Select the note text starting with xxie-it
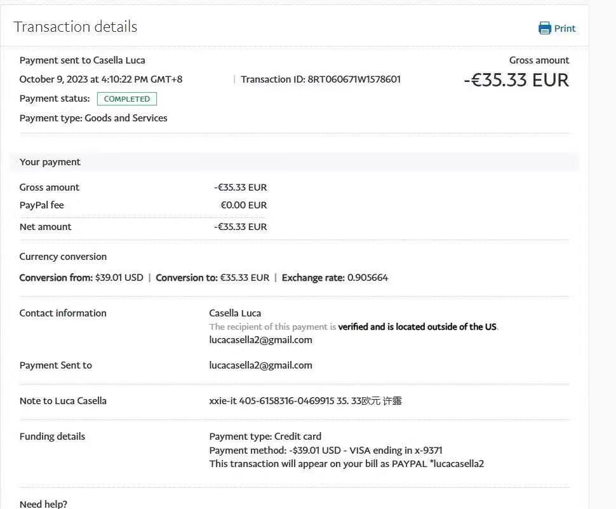The height and width of the screenshot is (509, 616). coord(305,401)
